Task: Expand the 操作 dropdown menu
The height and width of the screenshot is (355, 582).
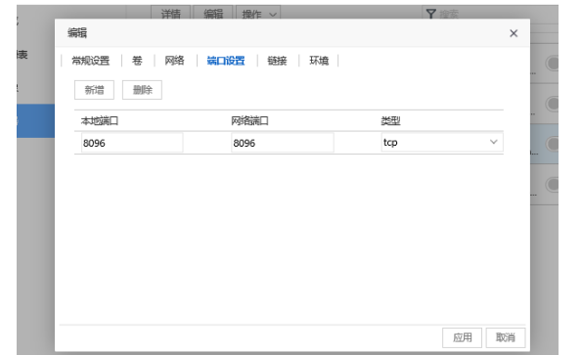Action: (x=258, y=14)
